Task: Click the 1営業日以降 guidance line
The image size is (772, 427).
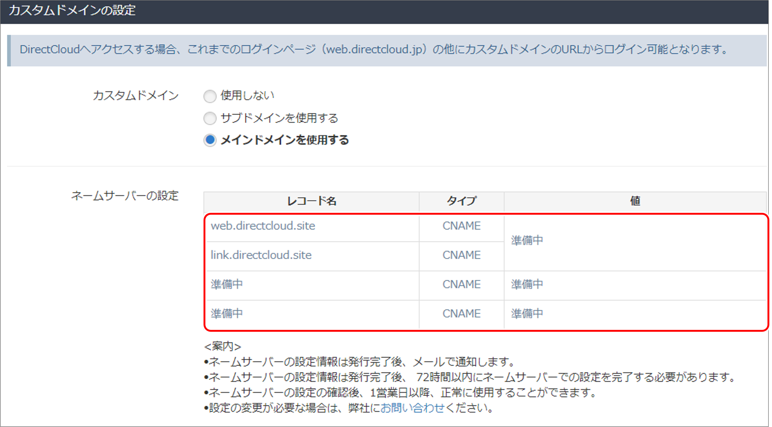Action: click(400, 393)
